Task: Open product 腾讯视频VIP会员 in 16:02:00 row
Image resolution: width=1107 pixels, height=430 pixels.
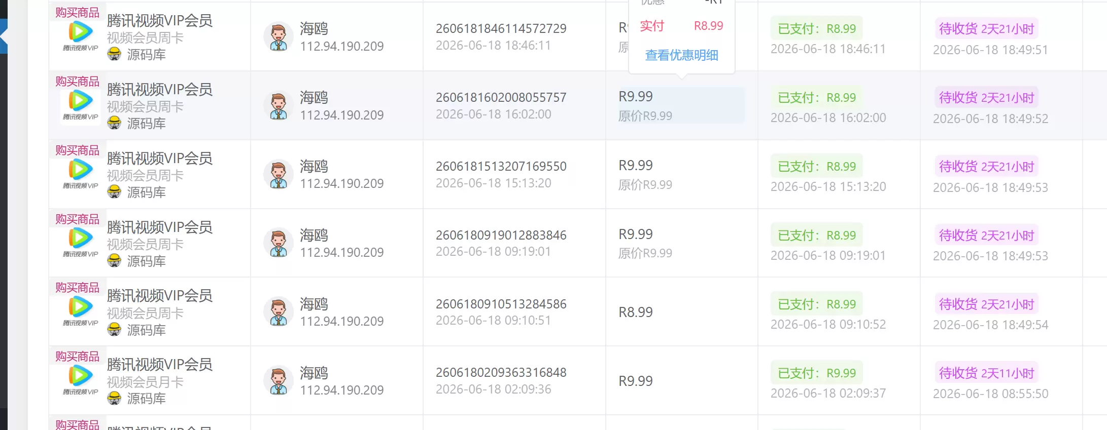Action: tap(160, 90)
